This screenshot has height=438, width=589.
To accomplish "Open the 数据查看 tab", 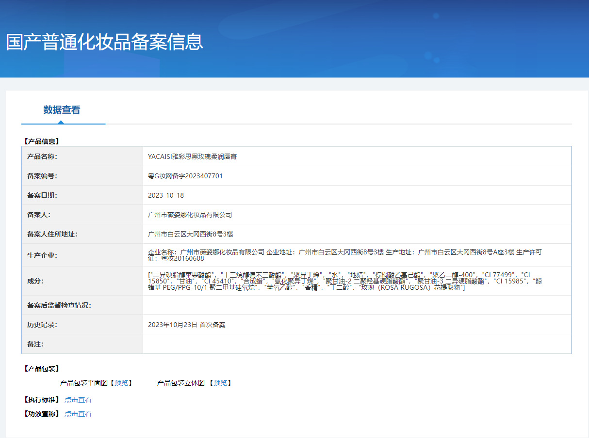I will (62, 110).
